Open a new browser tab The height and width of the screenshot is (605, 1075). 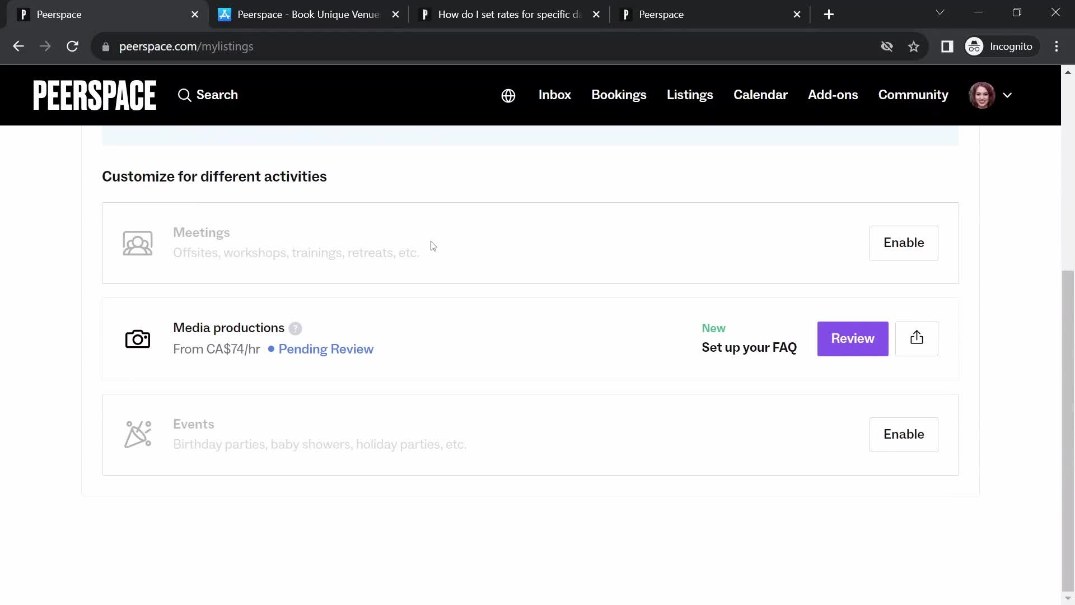point(829,15)
